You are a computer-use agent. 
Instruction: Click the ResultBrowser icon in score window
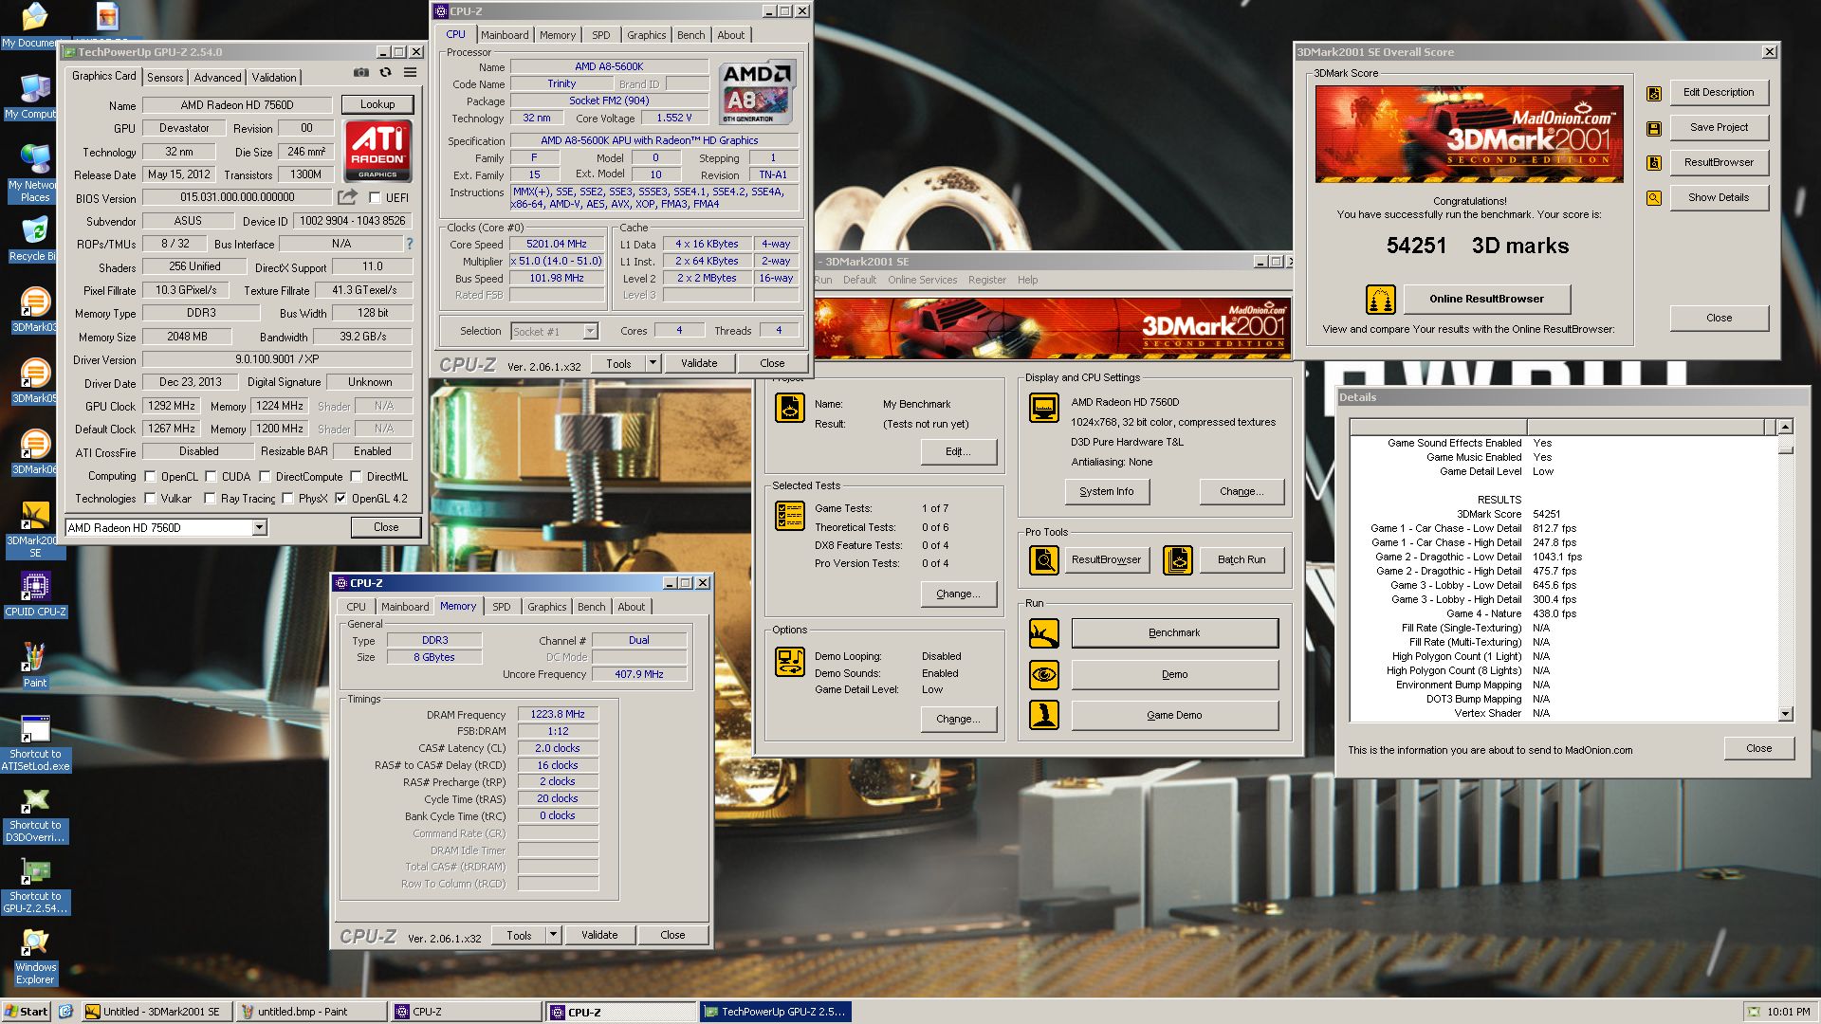(1654, 163)
